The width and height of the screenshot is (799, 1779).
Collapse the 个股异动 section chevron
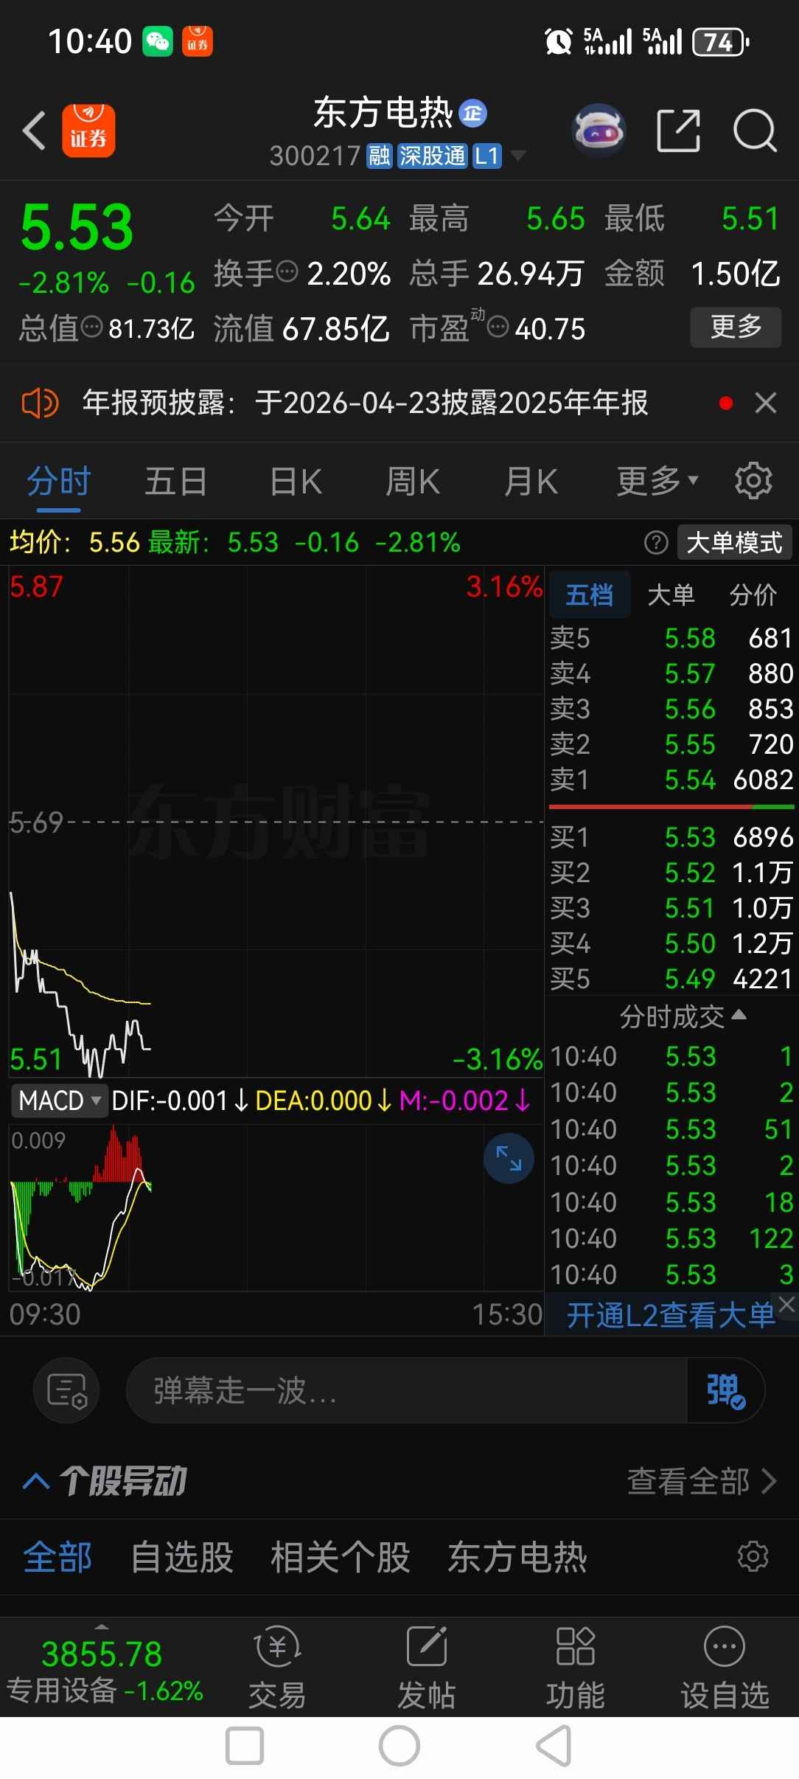(35, 1481)
